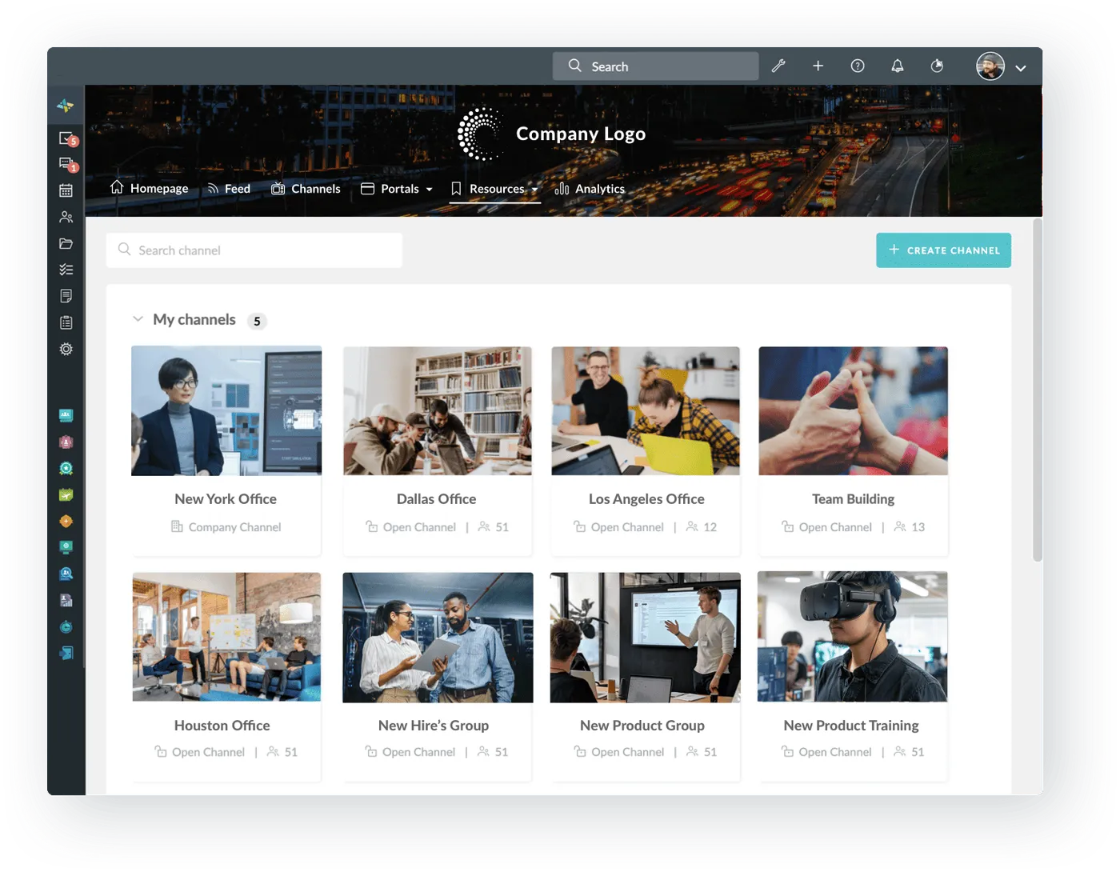Click the New Product Training VR thumbnail
Screen dimensions: 1120x872
(853, 637)
